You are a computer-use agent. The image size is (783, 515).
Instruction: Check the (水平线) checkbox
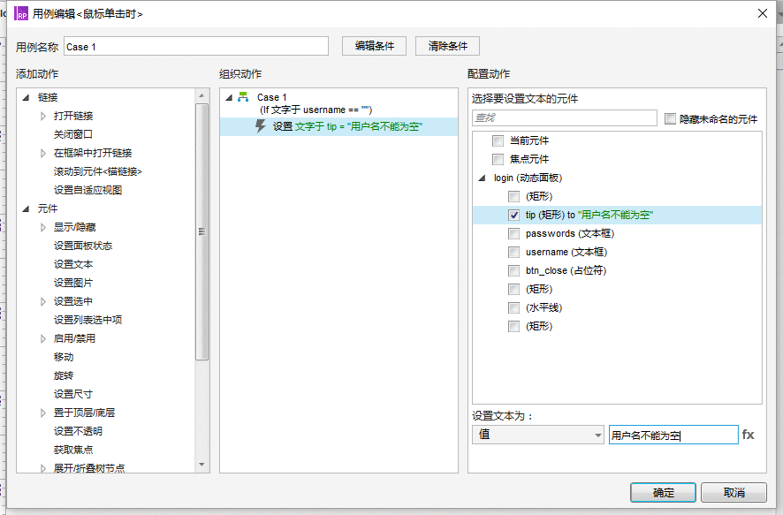tap(513, 308)
